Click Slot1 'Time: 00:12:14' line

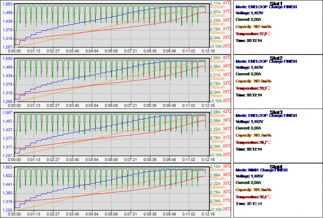249,40
